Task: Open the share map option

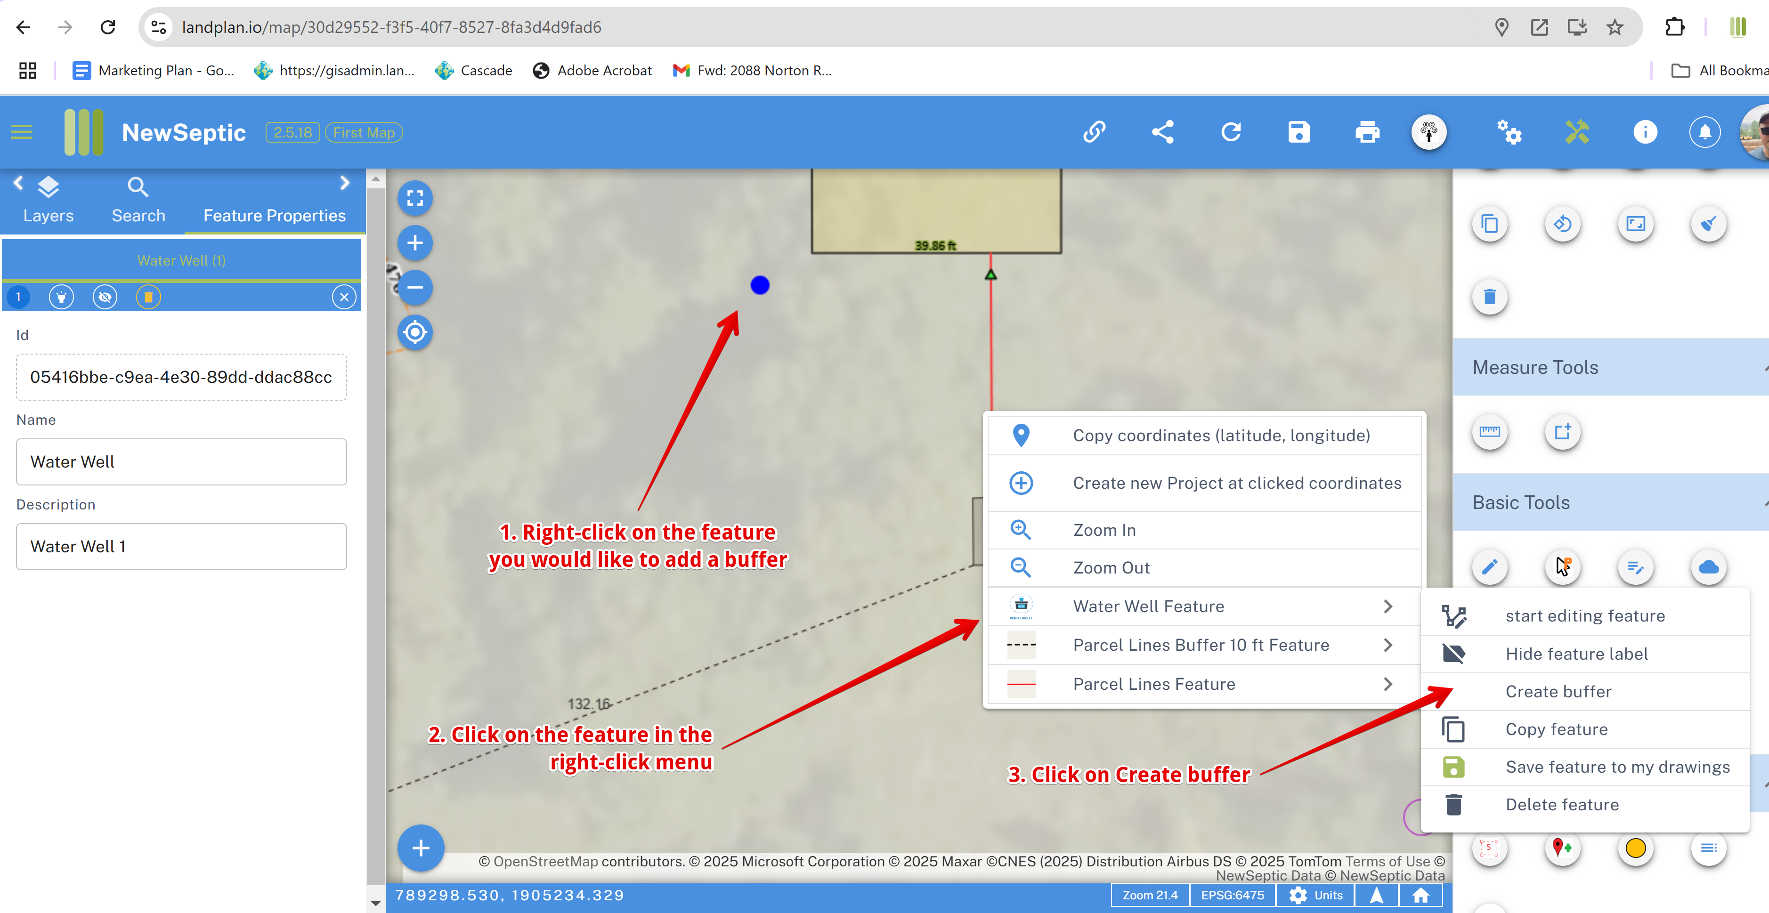Action: tap(1163, 132)
